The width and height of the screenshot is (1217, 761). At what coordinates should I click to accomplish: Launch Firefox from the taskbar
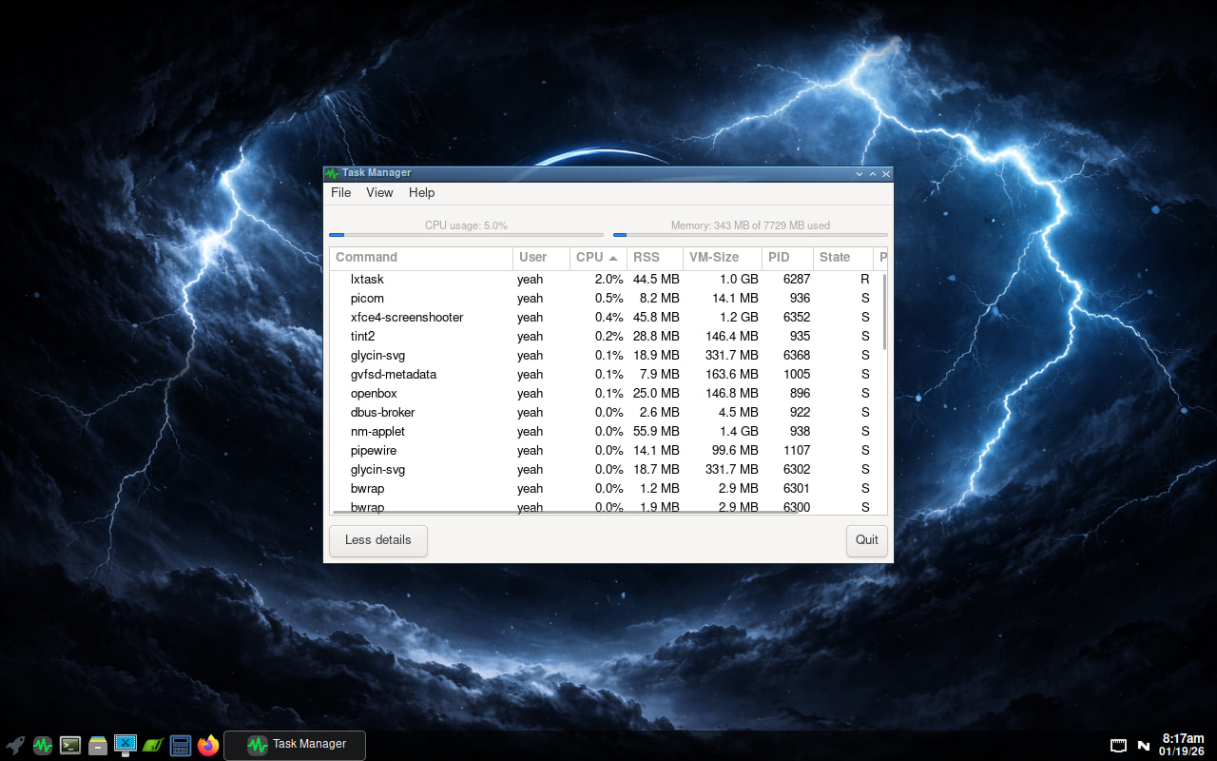click(208, 745)
